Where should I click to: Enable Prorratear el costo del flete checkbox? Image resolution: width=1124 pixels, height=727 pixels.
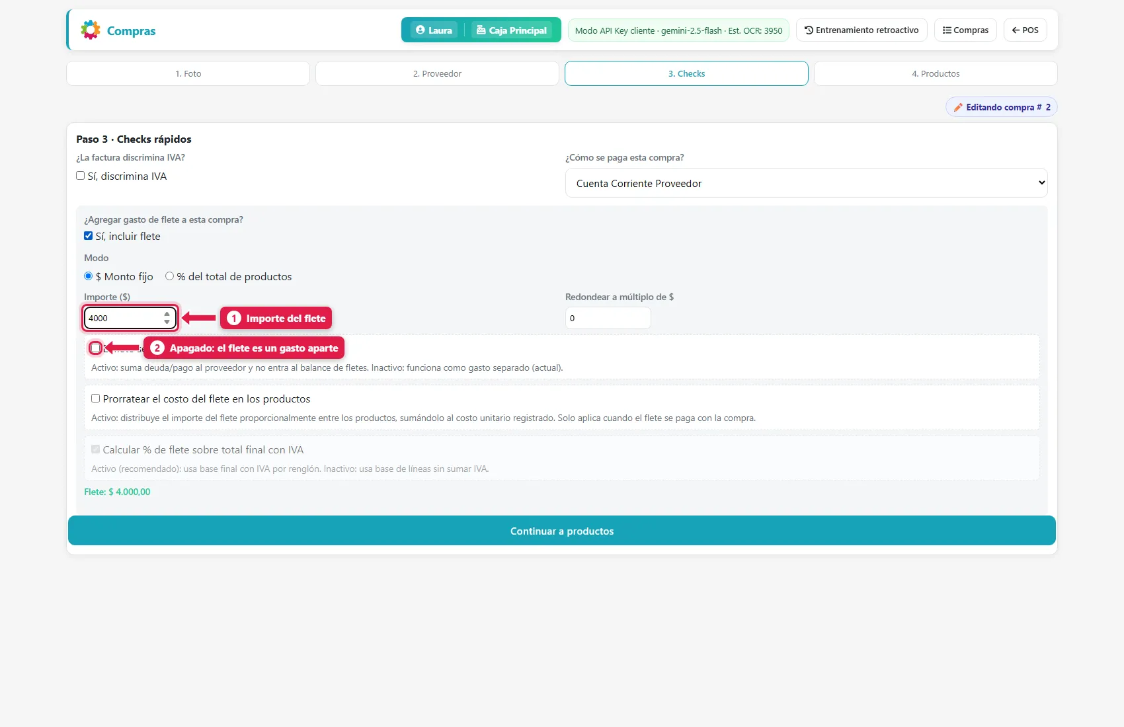96,399
